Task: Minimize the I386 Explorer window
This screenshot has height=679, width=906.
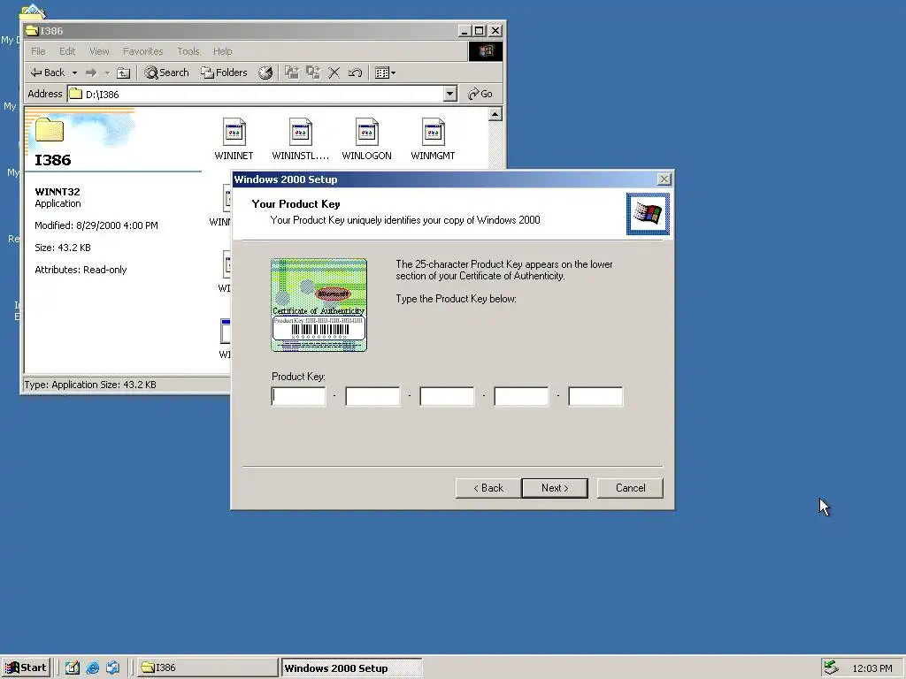Action: point(465,31)
